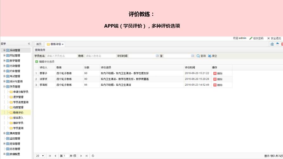This screenshot has height=159, width=283.
Task: Click the 查询 search button
Action: coord(201,56)
